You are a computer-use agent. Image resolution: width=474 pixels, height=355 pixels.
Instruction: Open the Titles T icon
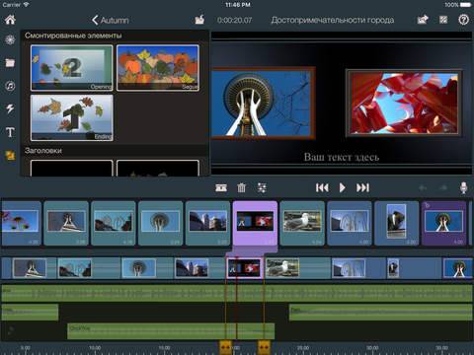pos(10,132)
